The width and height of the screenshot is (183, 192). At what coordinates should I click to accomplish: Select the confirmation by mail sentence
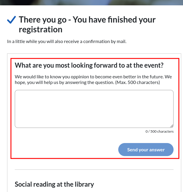[67, 42]
